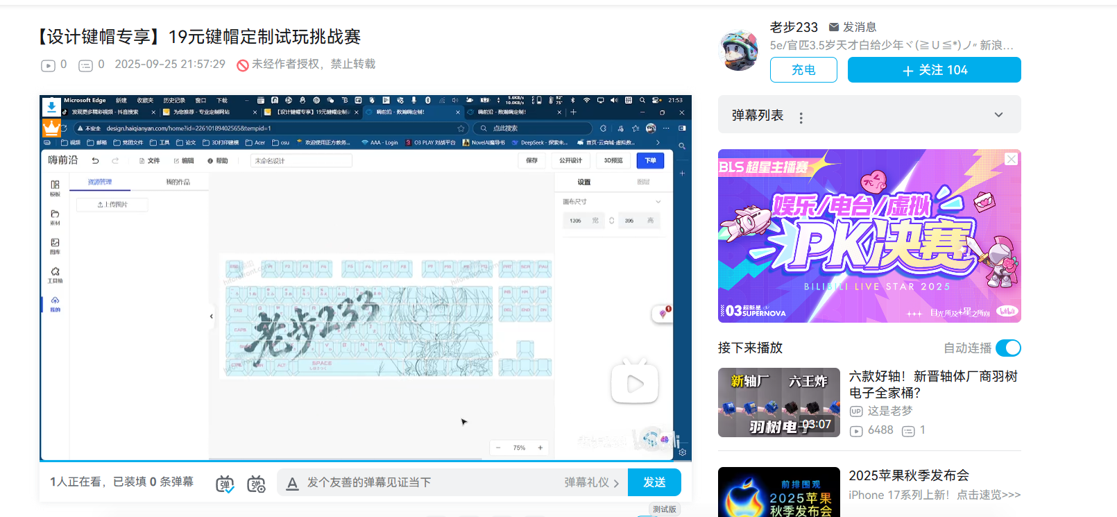This screenshot has height=517, width=1117.
Task: Open title 2025苹果秋季发布会
Action: click(909, 475)
